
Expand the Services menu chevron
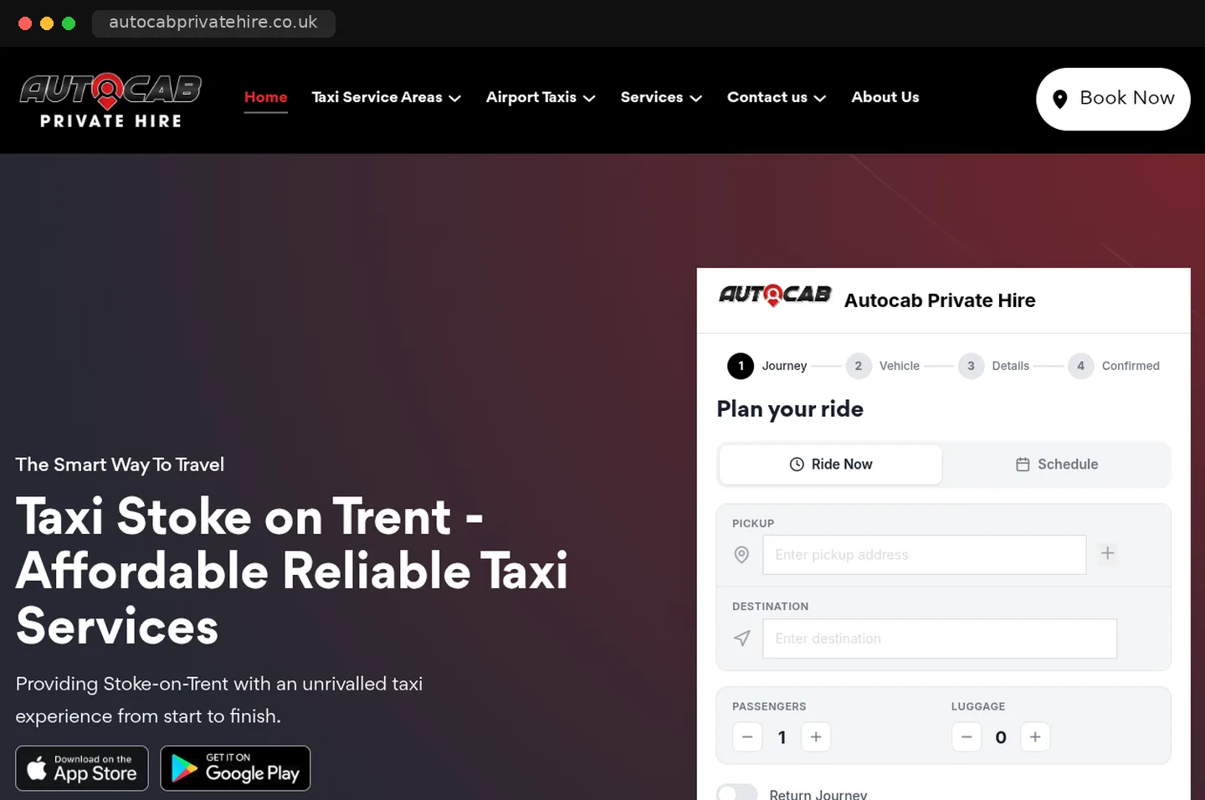695,98
